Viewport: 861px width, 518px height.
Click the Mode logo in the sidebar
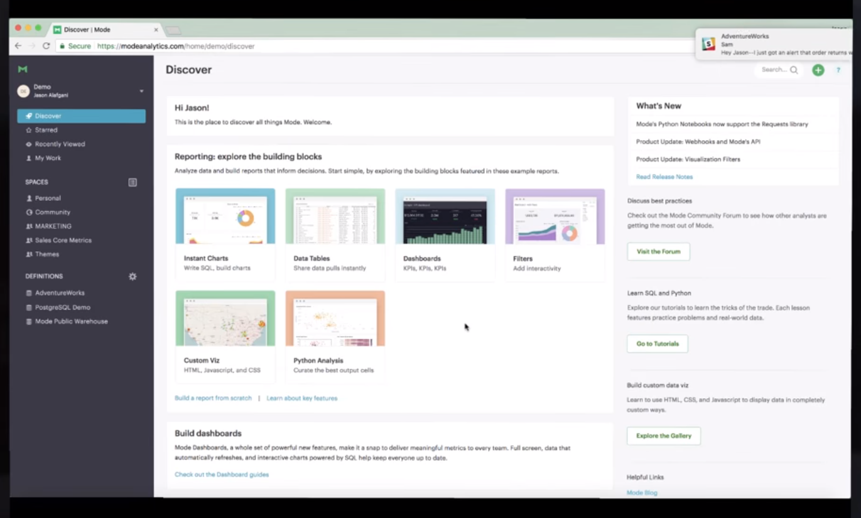point(23,69)
